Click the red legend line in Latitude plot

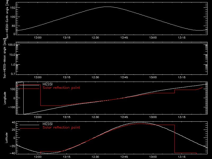[29, 128]
